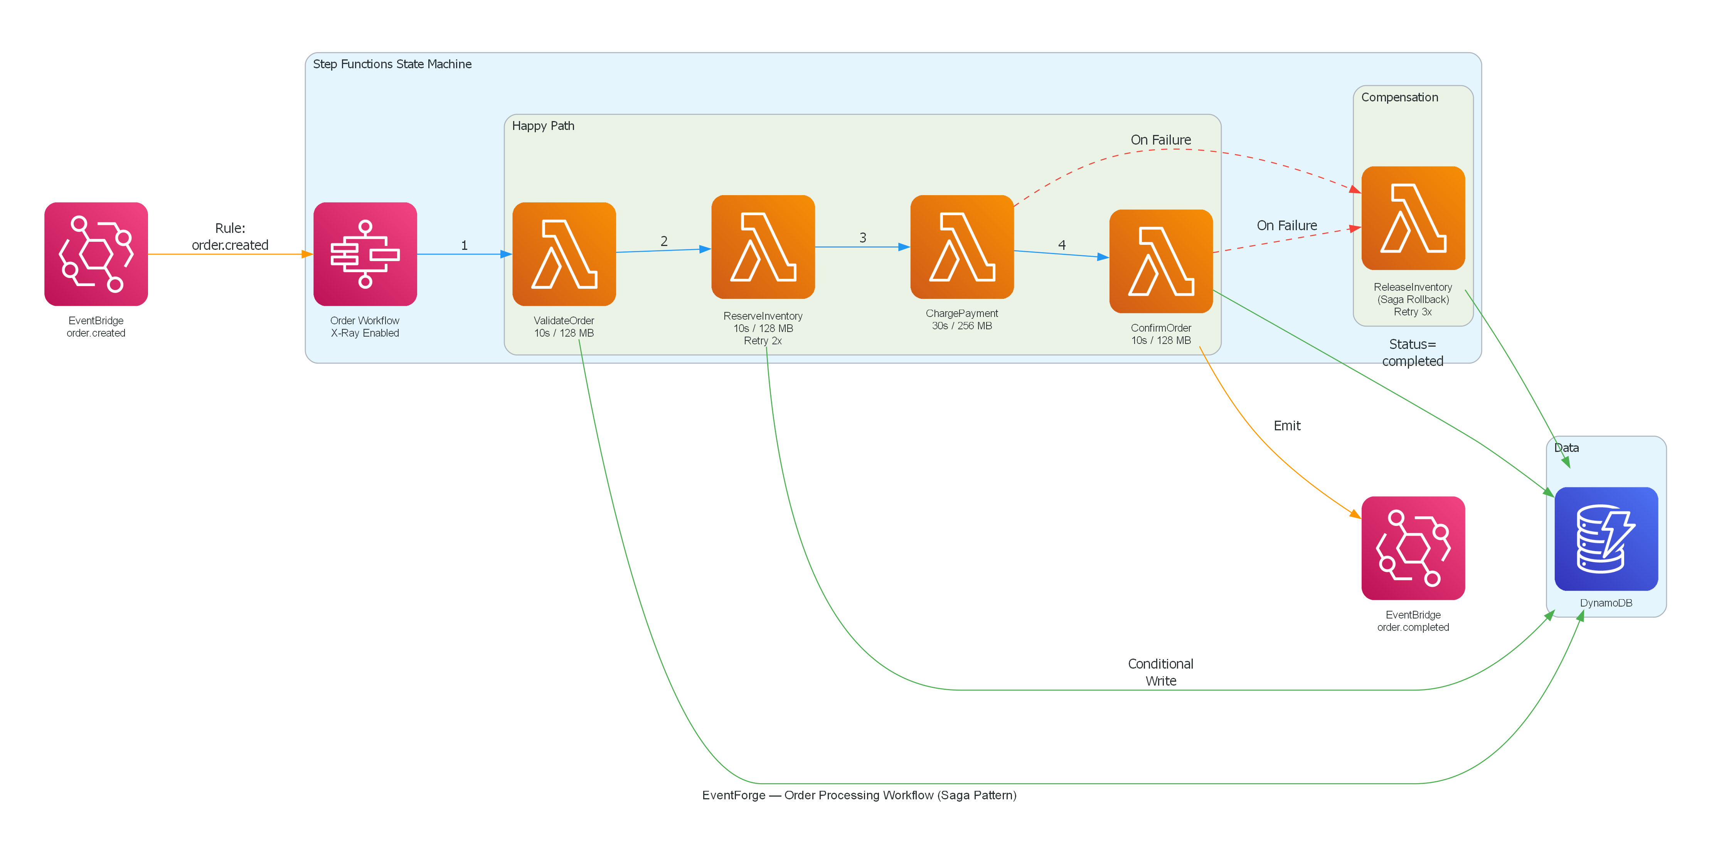This screenshot has width=1719, height=851.
Task: Select the Order Workflow Step Functions icon
Action: coord(365,254)
